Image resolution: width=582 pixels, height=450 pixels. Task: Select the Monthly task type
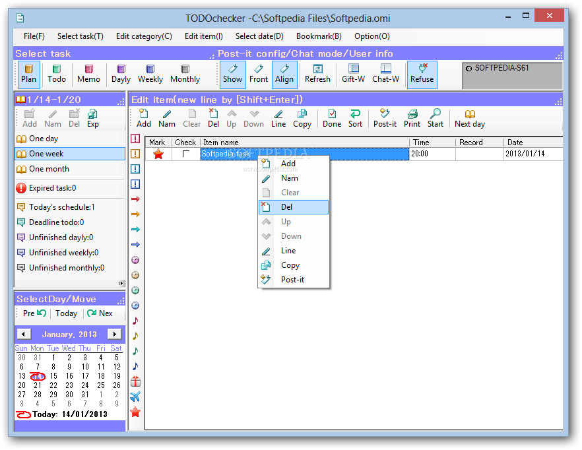click(x=185, y=75)
